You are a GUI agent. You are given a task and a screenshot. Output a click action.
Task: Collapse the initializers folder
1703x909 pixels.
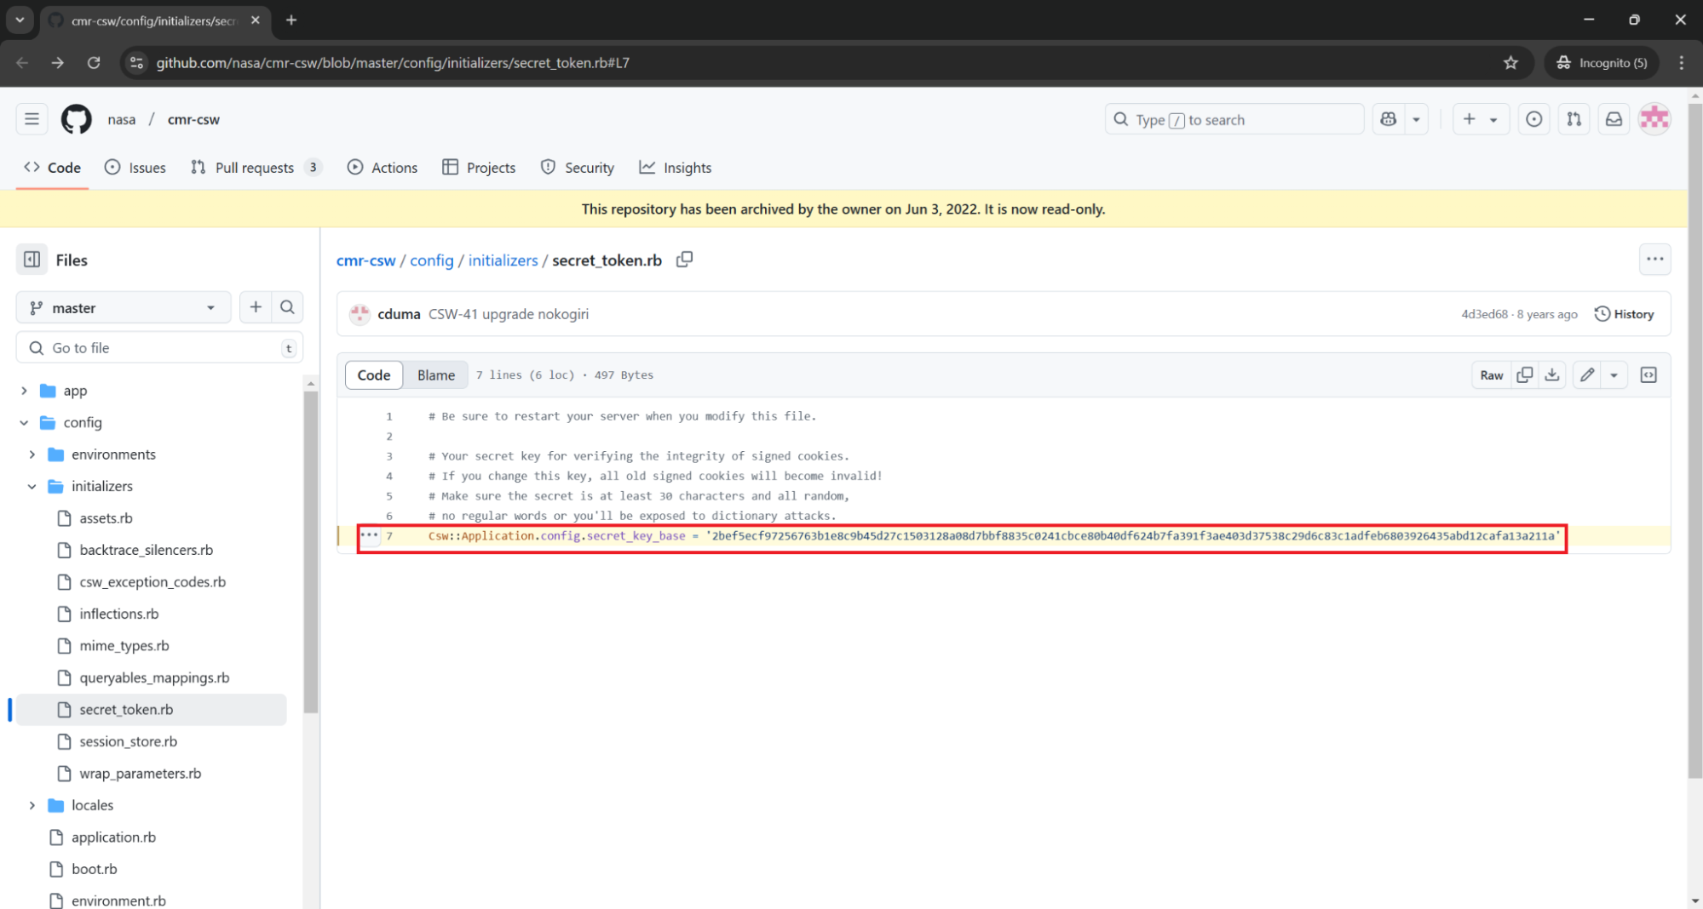point(32,486)
